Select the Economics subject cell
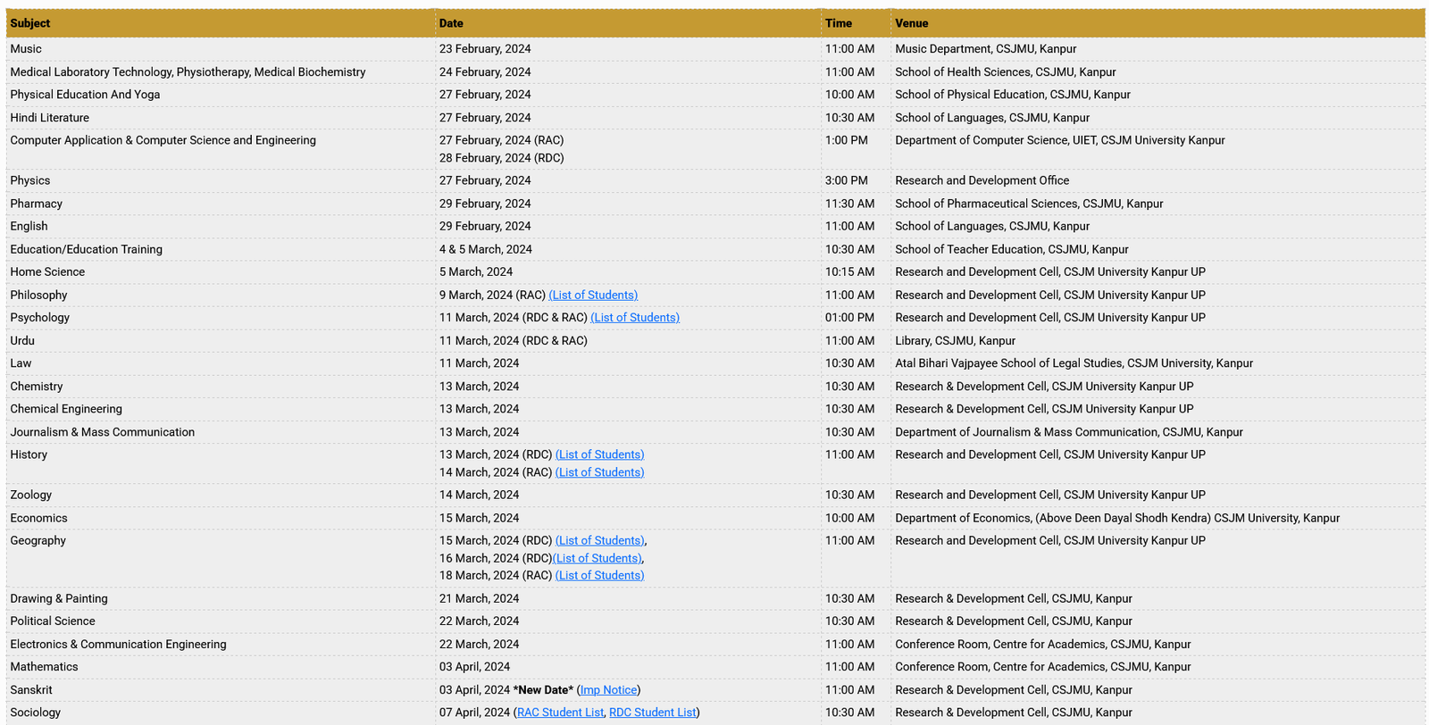1429x725 pixels. (38, 518)
